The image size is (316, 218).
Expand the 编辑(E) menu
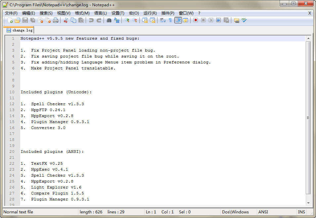(28, 13)
